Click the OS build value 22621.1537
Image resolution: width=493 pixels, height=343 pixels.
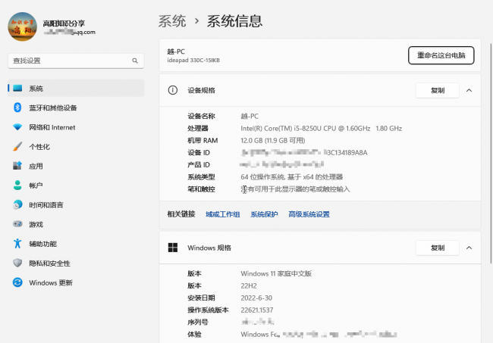pos(257,310)
